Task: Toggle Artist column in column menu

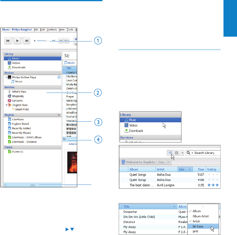Action: (203, 221)
